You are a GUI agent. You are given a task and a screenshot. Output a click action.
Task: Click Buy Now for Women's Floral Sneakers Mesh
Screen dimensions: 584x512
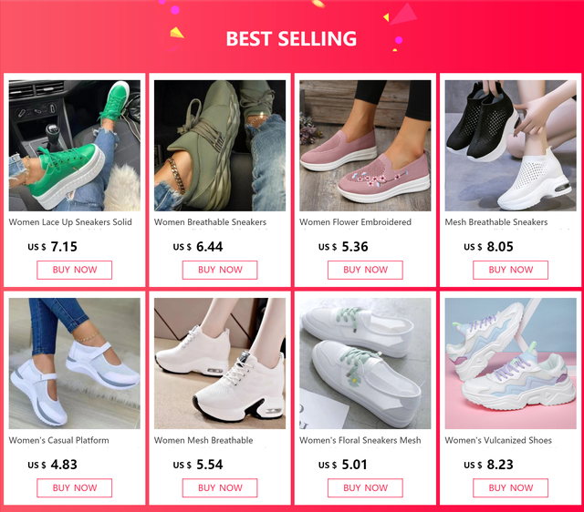365,487
